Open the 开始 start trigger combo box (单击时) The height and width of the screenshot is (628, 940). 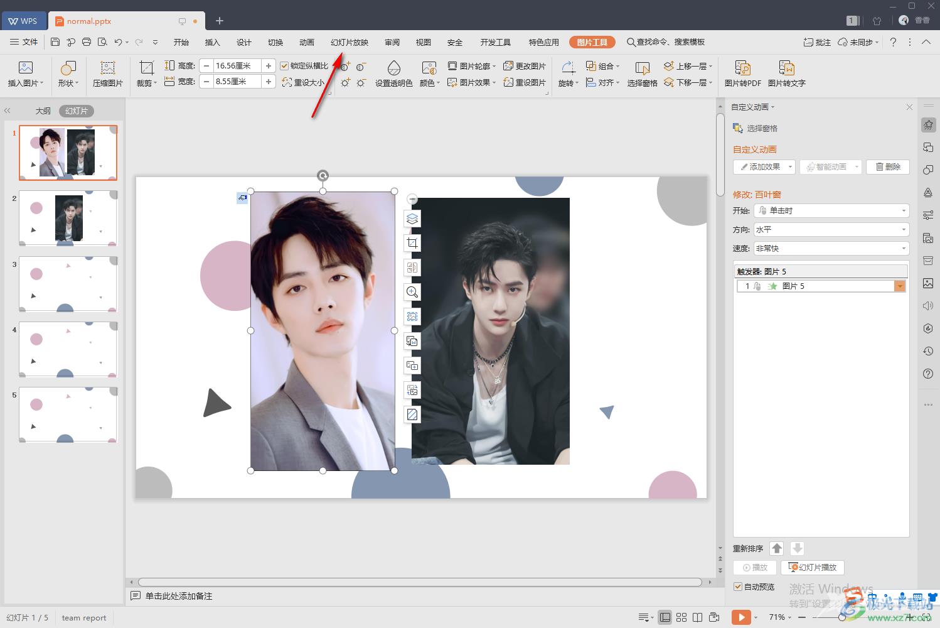[831, 211]
